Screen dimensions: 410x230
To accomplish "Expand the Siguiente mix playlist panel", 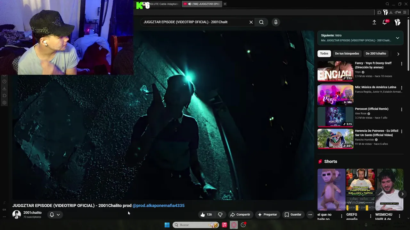I will [x=398, y=38].
